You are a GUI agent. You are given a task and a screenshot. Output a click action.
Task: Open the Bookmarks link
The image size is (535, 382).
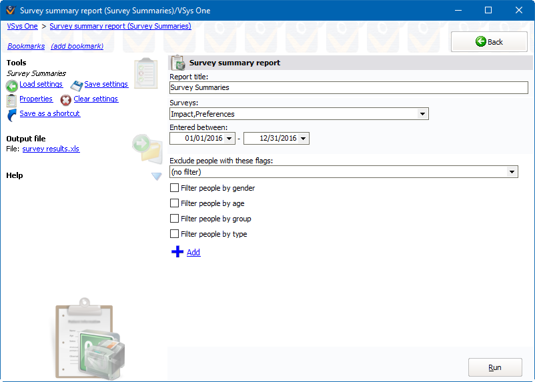point(26,46)
